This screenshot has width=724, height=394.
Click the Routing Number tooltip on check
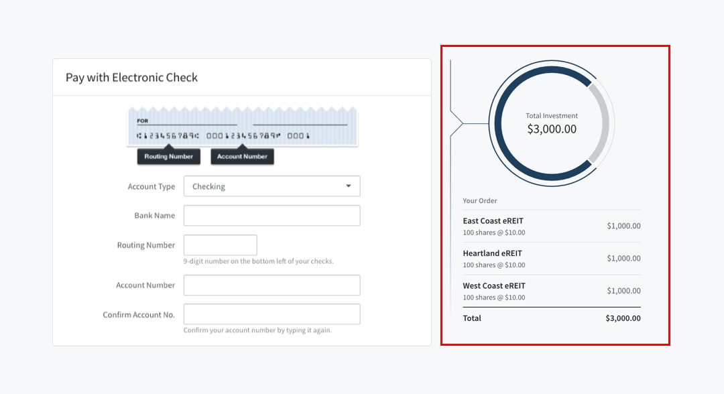169,157
